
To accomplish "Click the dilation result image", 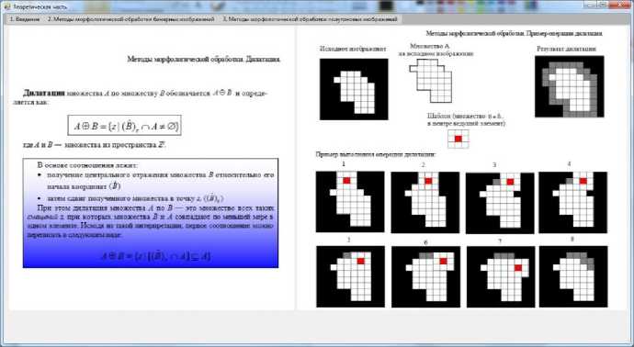I will click(x=570, y=86).
